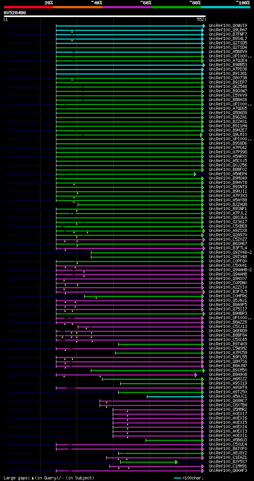Open hit UniRef100_Q5MMR2
Screen dimensions: 254x481
click(228, 410)
